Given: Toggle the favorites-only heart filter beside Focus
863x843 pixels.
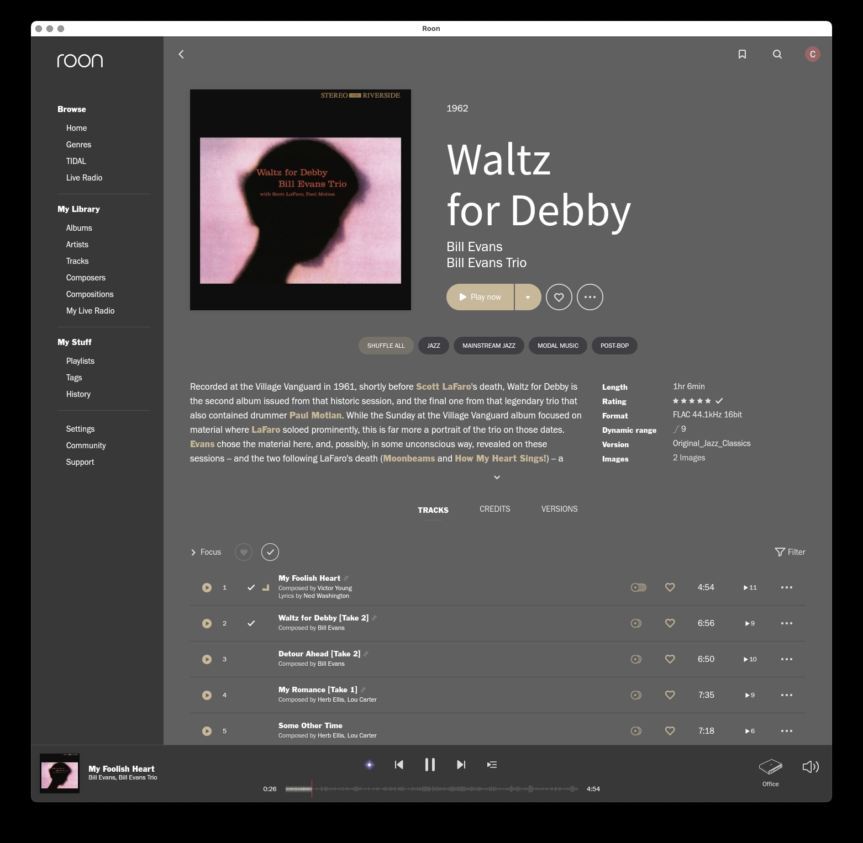Looking at the screenshot, I should (x=244, y=552).
